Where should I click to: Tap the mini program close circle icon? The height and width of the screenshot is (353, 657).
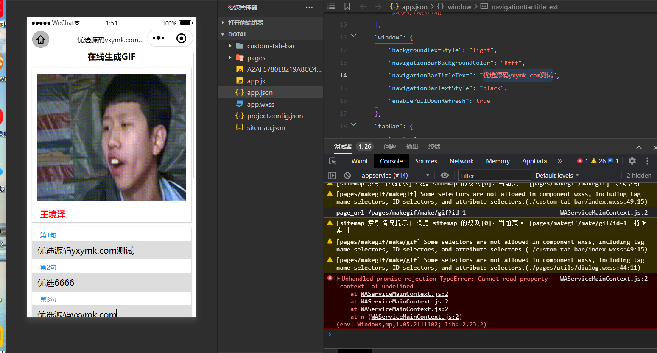click(181, 39)
